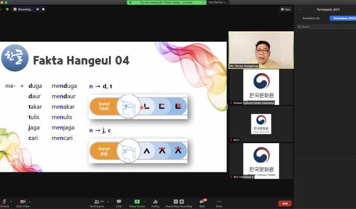The image size is (356, 209).
Task: Open the Chat panel
Action: coord(119,202)
